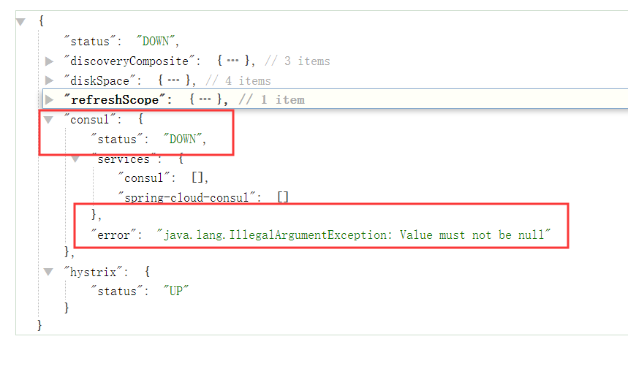Click the "spring-cloud-consul" key
628x377 pixels.
click(186, 197)
